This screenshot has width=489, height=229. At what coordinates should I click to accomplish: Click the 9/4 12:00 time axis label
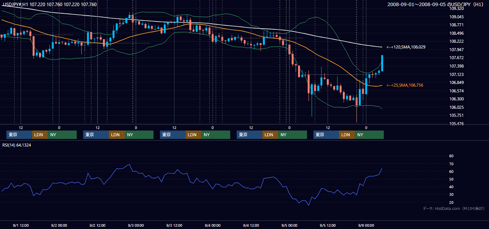[251, 225]
